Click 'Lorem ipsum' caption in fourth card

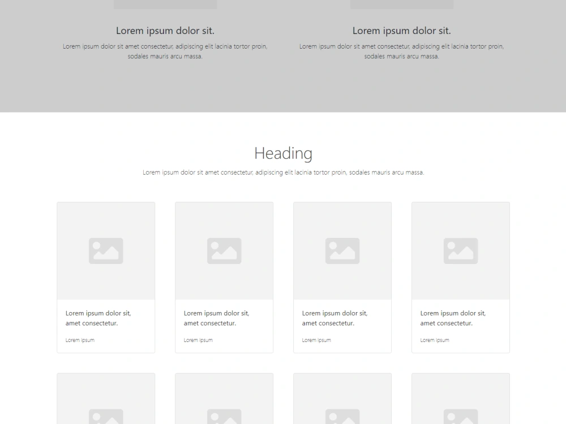pos(435,340)
